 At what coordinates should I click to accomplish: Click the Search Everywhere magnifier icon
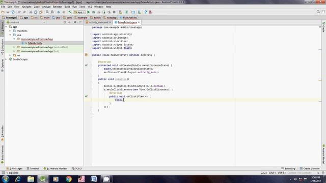point(318,12)
